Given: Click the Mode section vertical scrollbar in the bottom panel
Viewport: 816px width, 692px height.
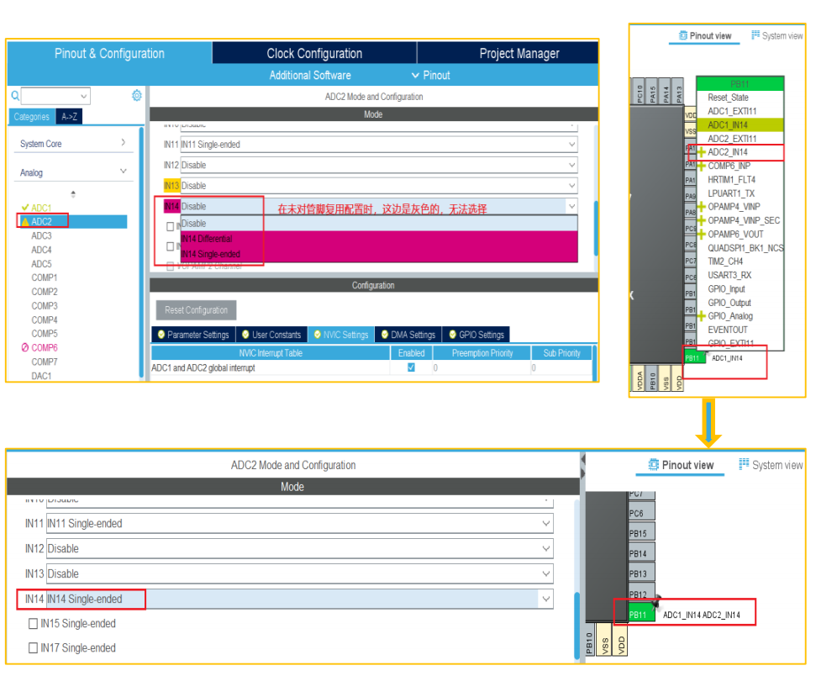Looking at the screenshot, I should point(576,626).
